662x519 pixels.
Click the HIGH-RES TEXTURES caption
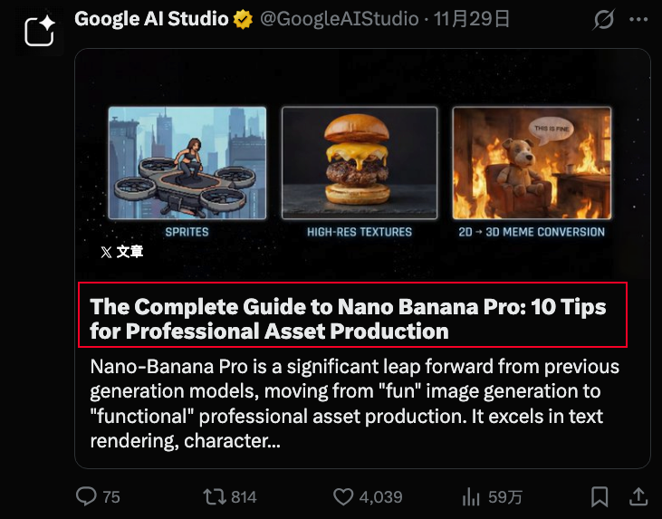[360, 232]
